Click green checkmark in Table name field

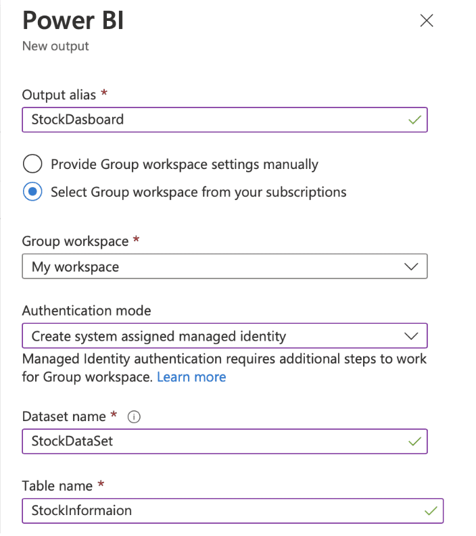pyautogui.click(x=431, y=511)
